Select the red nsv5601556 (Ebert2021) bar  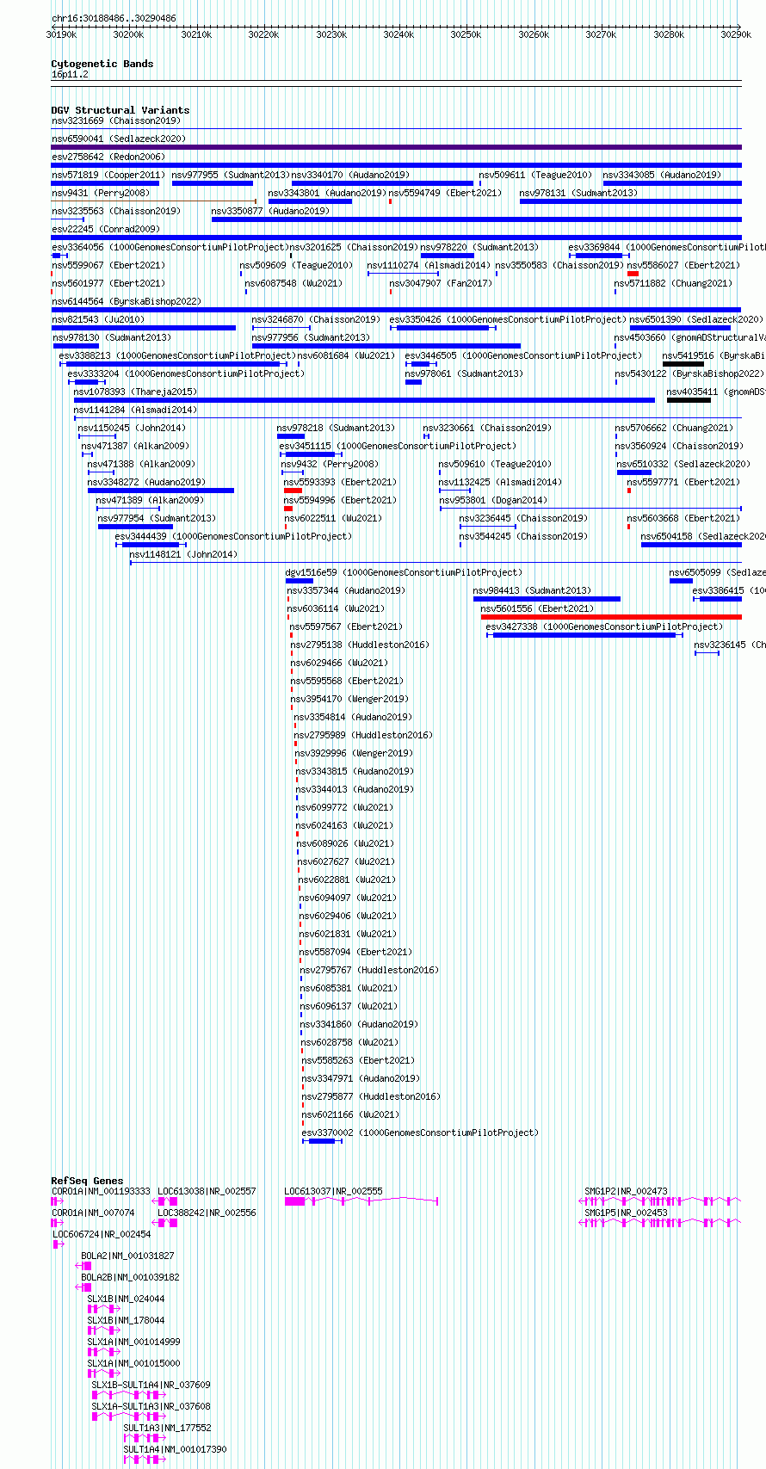click(x=611, y=617)
